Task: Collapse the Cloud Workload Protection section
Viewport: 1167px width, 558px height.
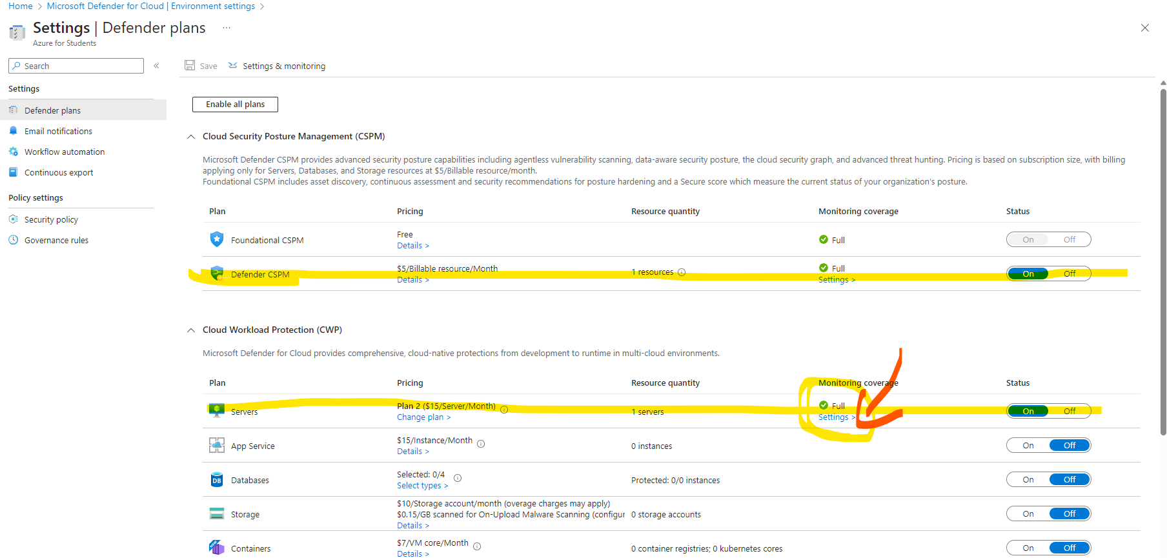Action: 191,330
